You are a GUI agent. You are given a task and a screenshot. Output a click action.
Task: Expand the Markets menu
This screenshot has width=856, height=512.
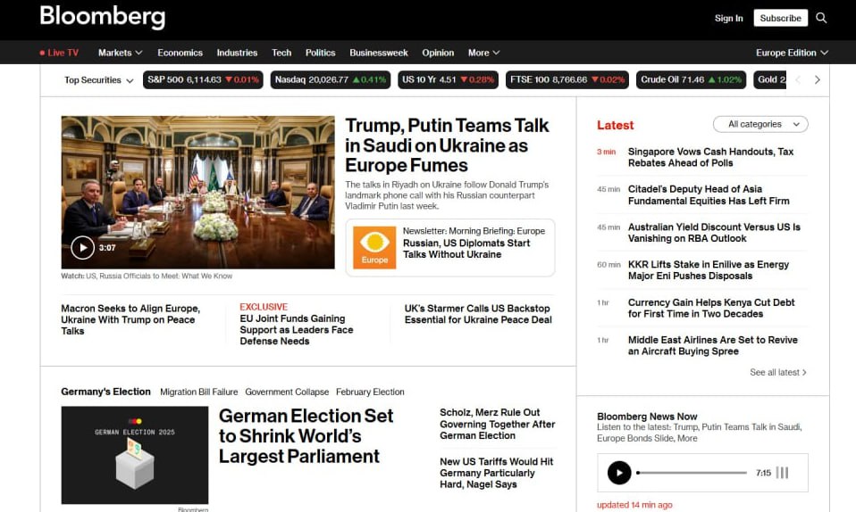coord(120,53)
